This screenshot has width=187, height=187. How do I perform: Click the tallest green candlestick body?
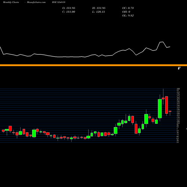160,108
